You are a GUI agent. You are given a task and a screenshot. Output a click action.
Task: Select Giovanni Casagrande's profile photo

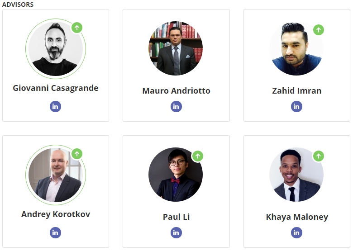tap(55, 49)
